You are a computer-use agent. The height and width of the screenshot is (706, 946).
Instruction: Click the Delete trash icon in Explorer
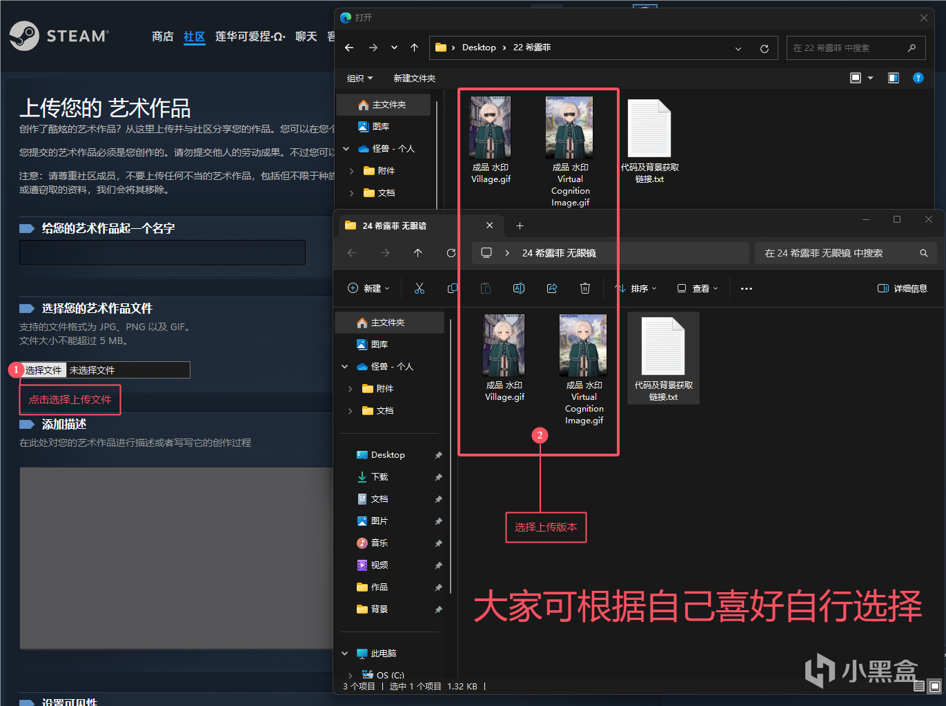(x=585, y=288)
